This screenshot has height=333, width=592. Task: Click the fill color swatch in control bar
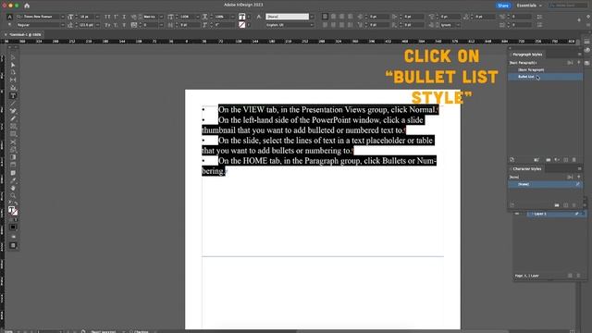pos(242,17)
